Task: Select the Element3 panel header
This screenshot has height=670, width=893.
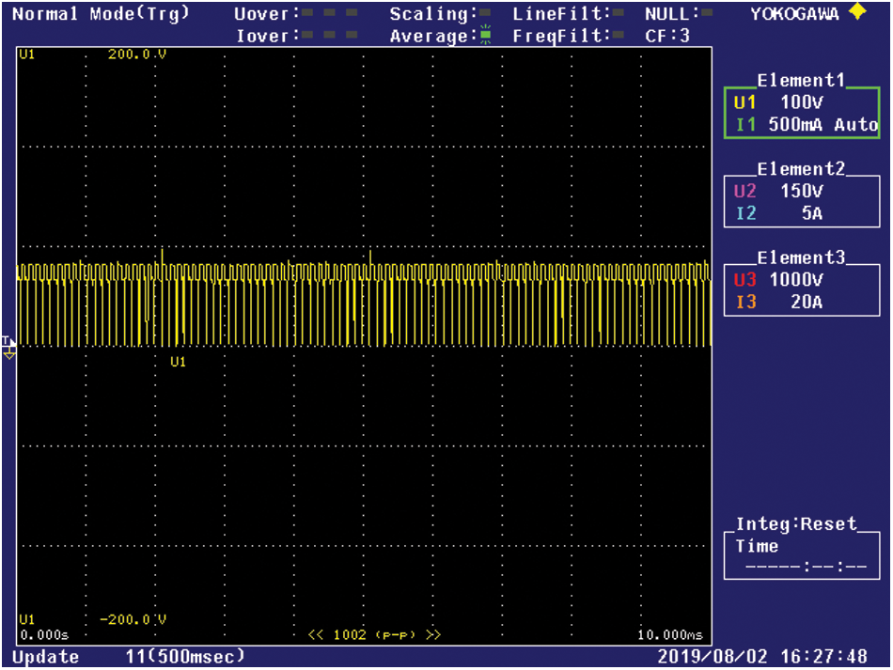Action: click(x=802, y=257)
